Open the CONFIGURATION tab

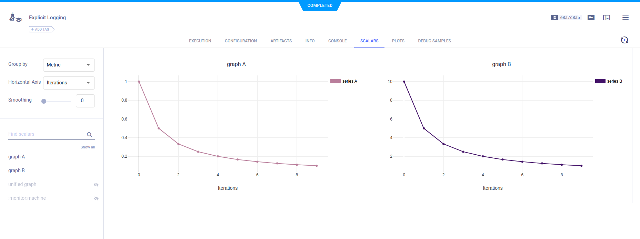tap(241, 41)
